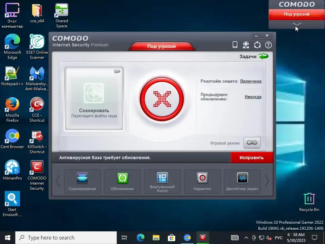Image resolution: width=325 pixels, height=244 pixels.
Task: Flip the scan tile using its corner arrow
Action: 117,71
